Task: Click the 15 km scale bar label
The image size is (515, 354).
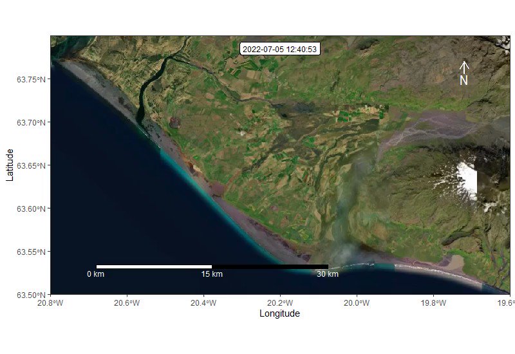Action: pos(212,274)
